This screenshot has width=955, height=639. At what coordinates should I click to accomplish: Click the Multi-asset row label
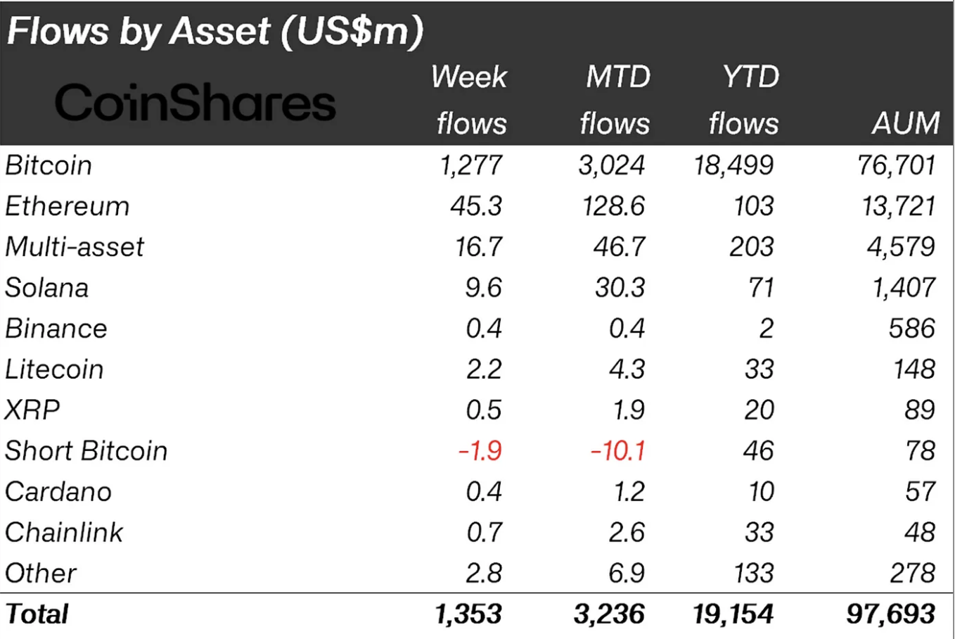pyautogui.click(x=75, y=247)
